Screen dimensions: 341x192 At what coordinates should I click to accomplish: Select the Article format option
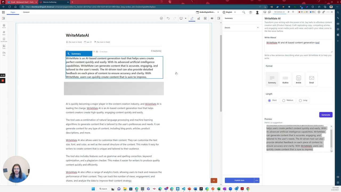(x=298, y=79)
